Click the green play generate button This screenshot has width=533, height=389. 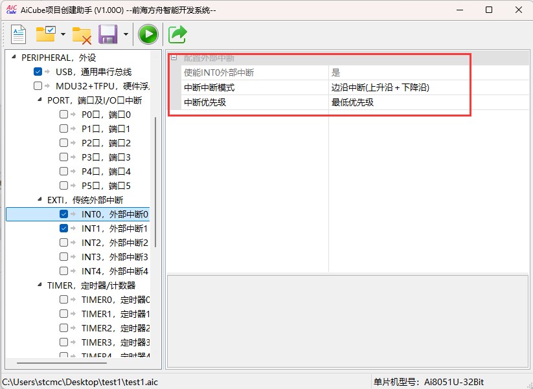click(x=148, y=34)
